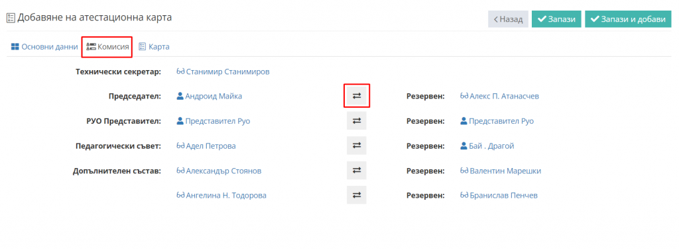
Task: Open the Карта tab
Action: [154, 47]
